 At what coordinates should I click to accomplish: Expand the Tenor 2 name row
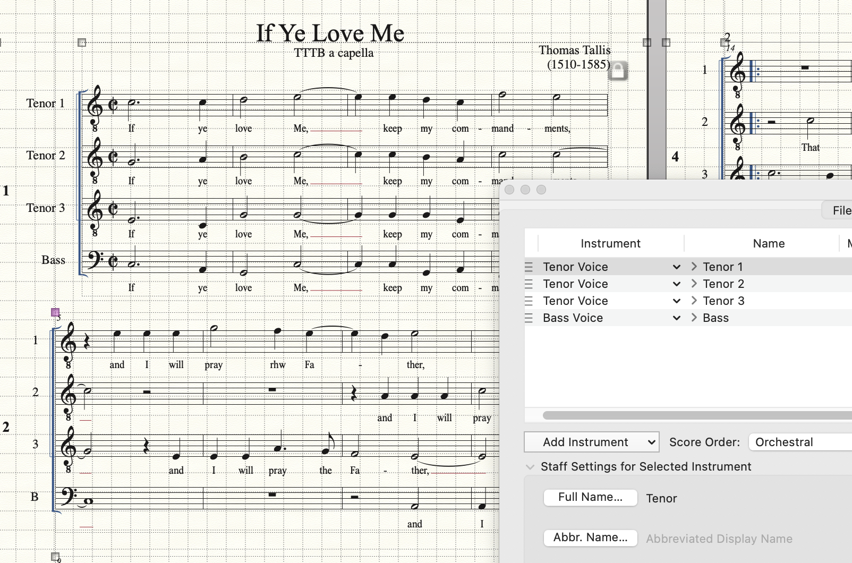[x=694, y=284]
